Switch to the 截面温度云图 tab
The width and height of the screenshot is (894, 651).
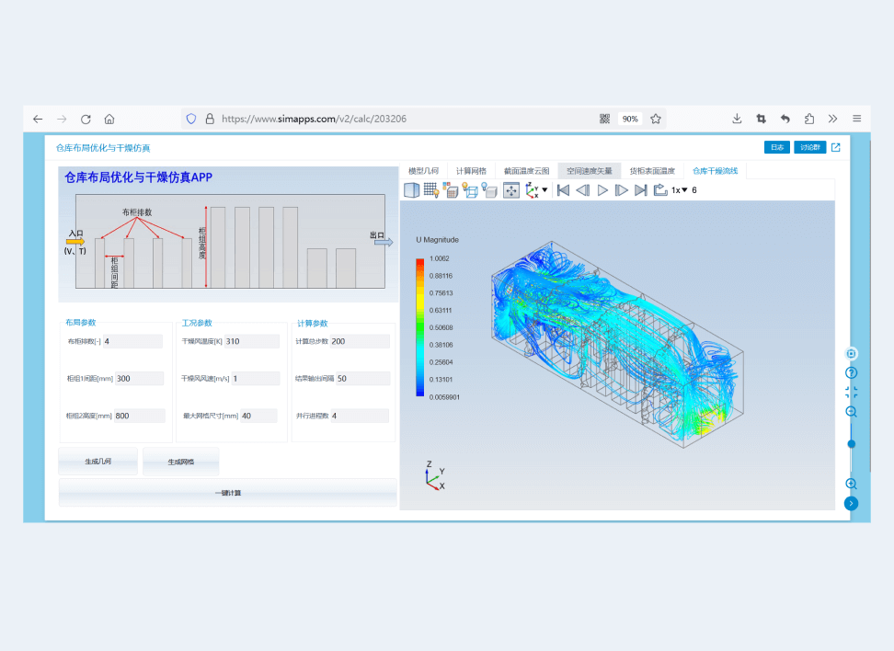click(526, 171)
